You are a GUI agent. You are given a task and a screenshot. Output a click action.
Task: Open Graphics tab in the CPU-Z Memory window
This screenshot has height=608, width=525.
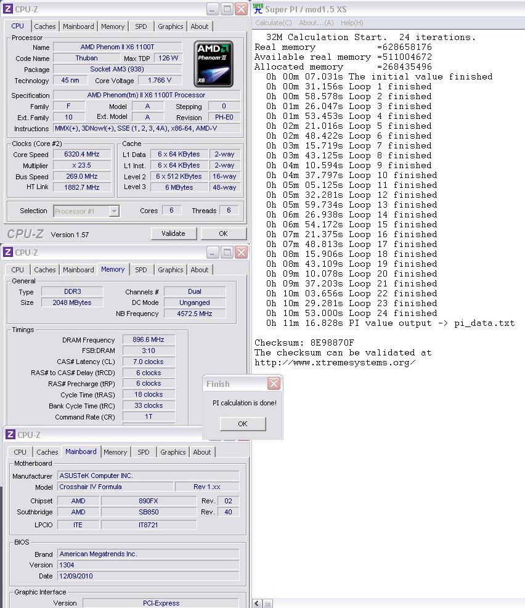[170, 269]
